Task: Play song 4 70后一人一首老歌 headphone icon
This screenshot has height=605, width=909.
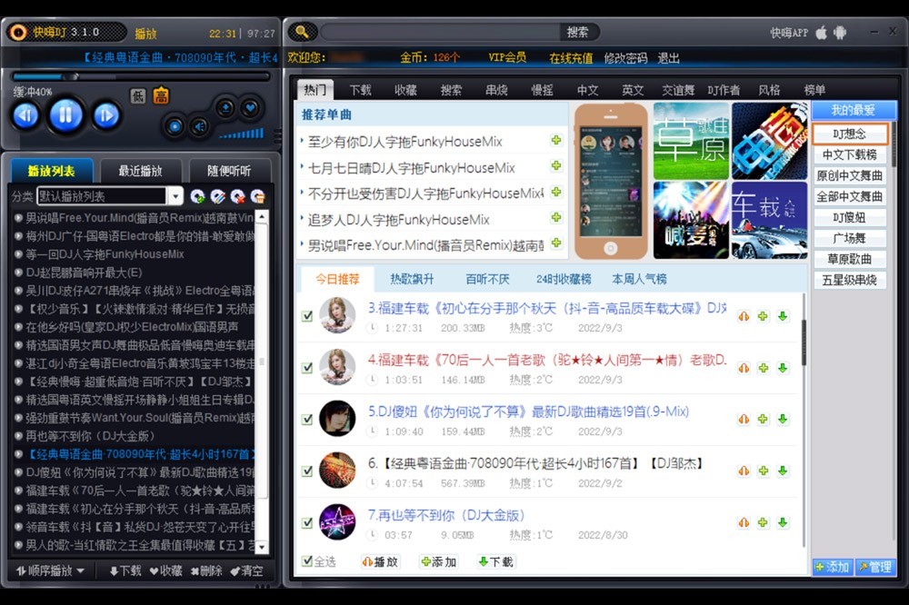Action: (x=744, y=368)
